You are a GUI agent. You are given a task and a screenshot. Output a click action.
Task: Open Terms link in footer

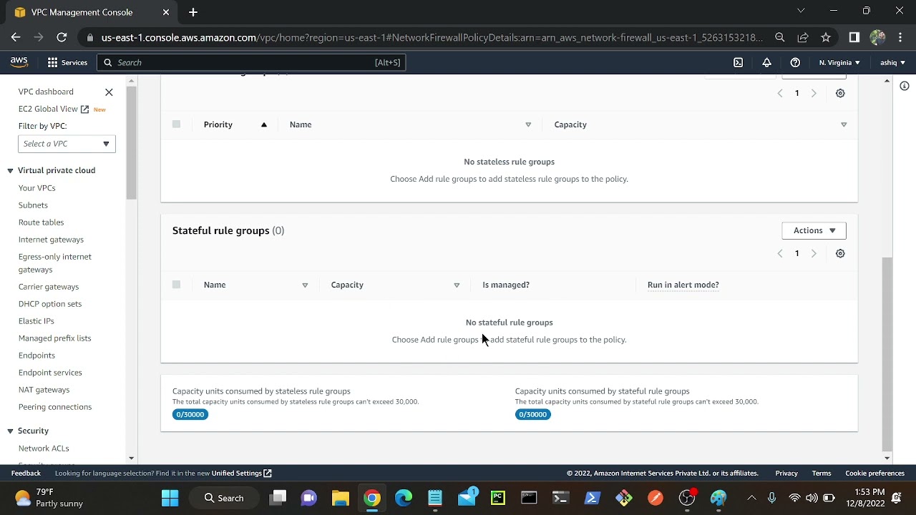tap(822, 473)
